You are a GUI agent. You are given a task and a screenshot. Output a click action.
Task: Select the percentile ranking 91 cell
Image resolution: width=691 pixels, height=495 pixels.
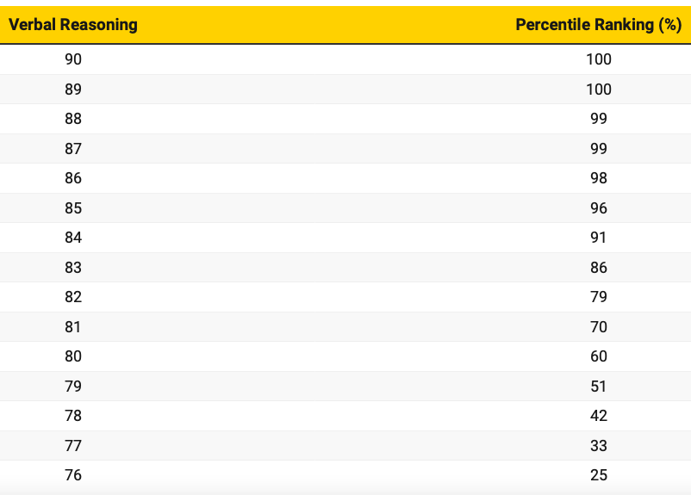(598, 238)
